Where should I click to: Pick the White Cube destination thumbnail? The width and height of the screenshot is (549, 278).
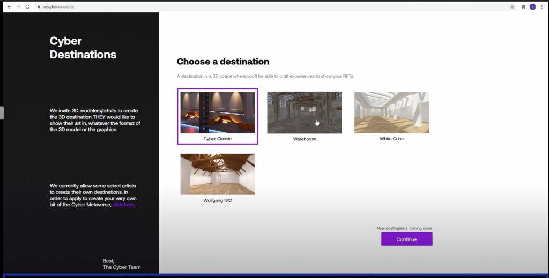tap(391, 112)
